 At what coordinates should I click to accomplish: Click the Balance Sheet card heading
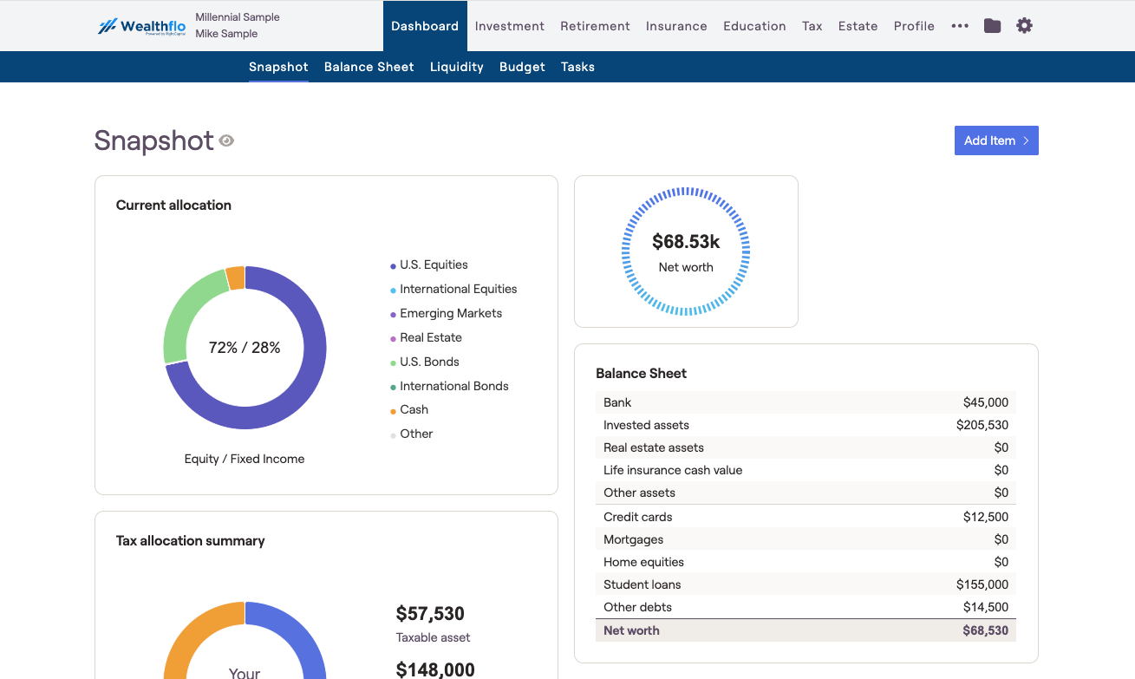click(641, 374)
